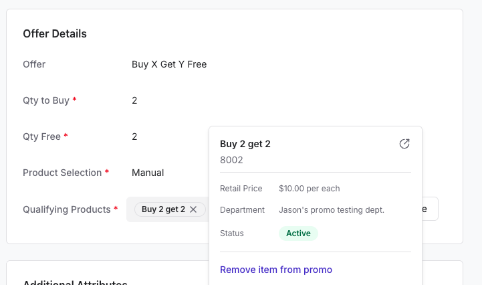Screen dimensions: 482x285
Task: Click the Qty to Buy label
Action: (46, 100)
